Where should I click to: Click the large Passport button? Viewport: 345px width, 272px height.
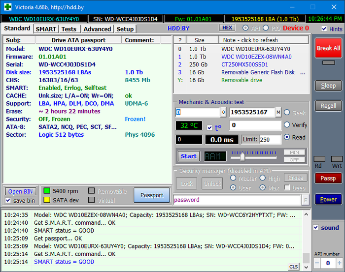point(152,195)
